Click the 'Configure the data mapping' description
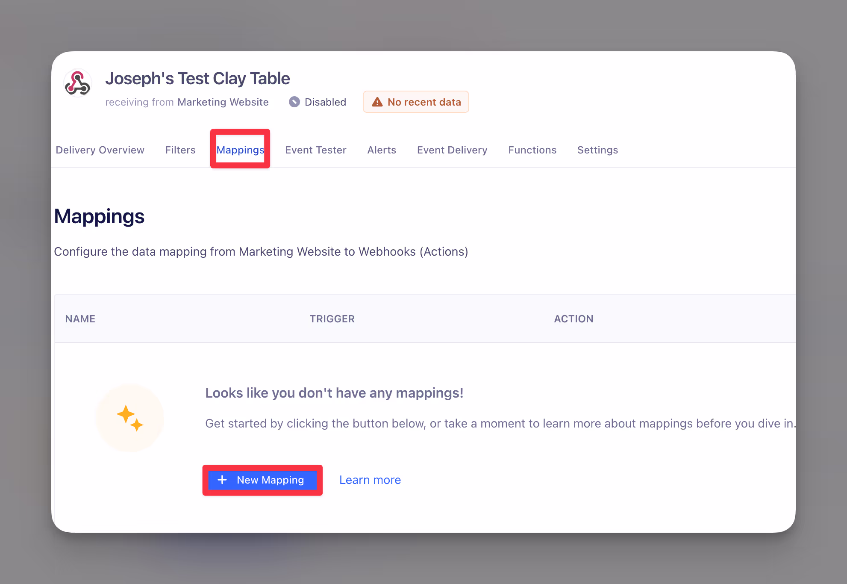This screenshot has height=584, width=847. (x=261, y=251)
